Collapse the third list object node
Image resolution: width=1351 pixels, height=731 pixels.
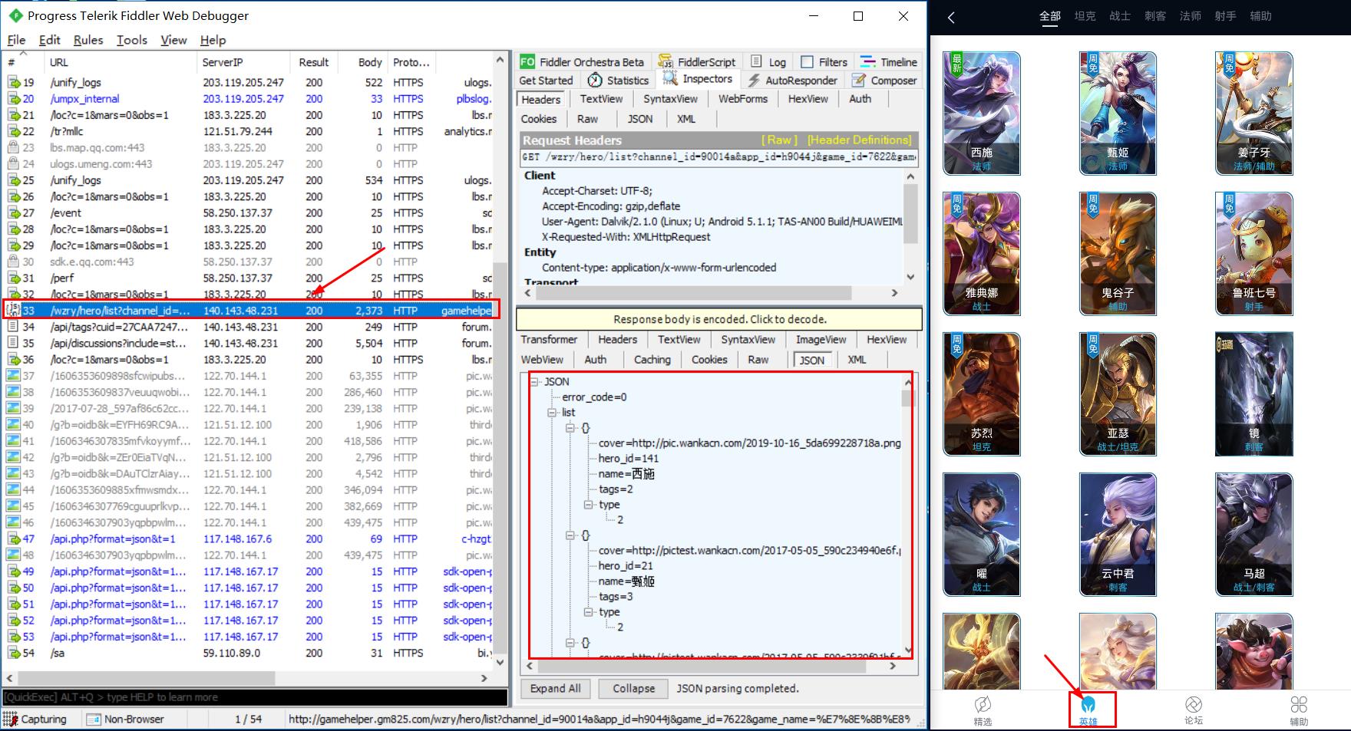click(570, 643)
